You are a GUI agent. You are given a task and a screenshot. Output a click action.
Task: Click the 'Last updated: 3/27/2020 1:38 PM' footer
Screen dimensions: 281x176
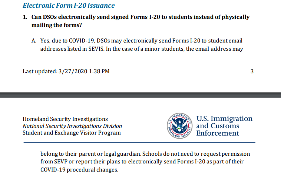click(x=66, y=71)
